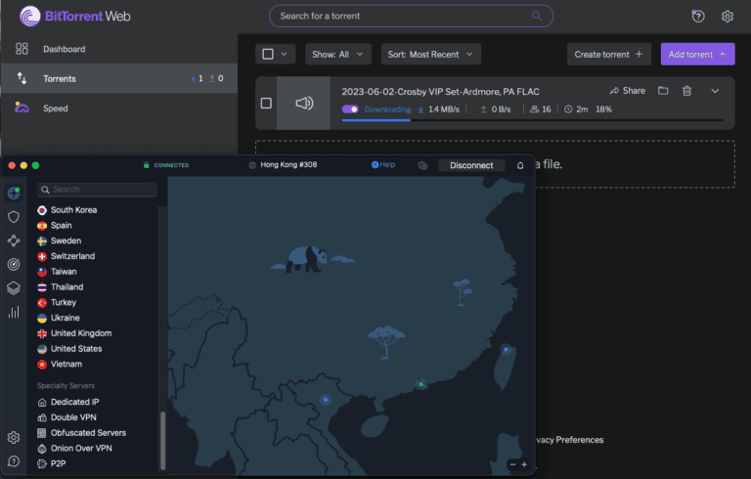Zoom out the VPN map
751x479 pixels.
point(513,464)
